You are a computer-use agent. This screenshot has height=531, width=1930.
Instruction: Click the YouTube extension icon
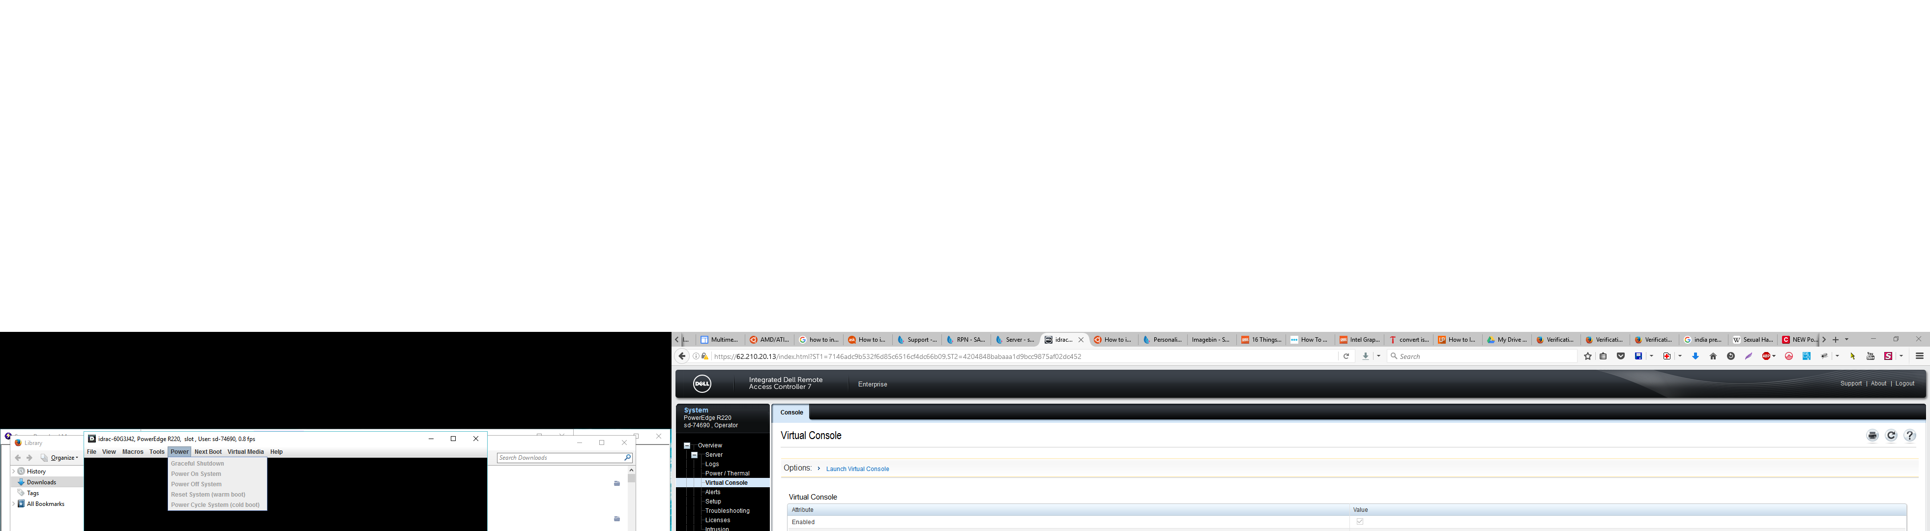click(x=1870, y=356)
